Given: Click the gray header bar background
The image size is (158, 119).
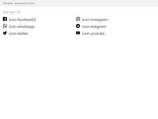Looking at the screenshot, I should (x=96, y=4).
